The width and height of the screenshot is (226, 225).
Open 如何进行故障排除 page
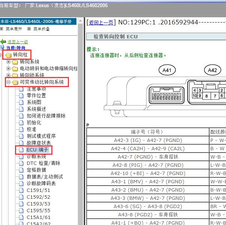coord(46,116)
